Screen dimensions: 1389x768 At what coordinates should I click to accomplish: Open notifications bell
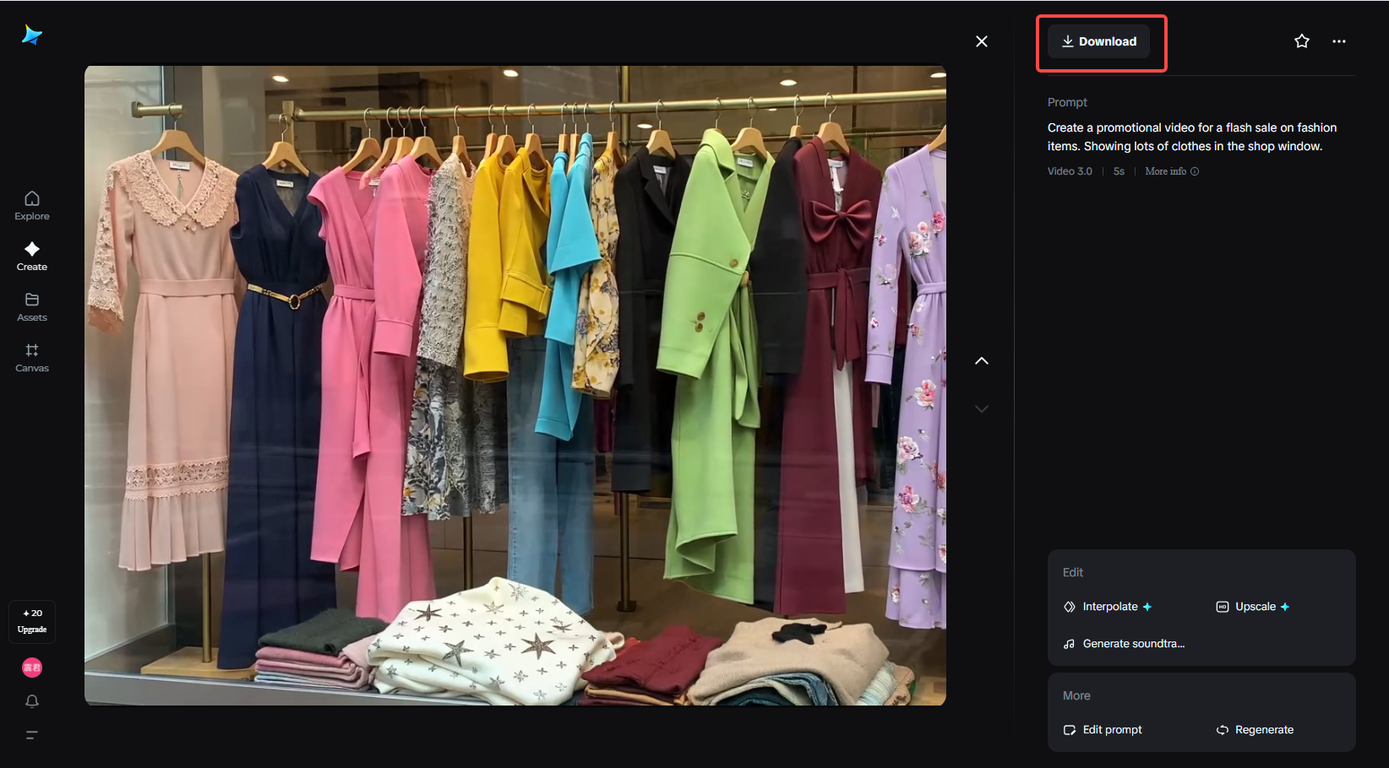tap(32, 701)
